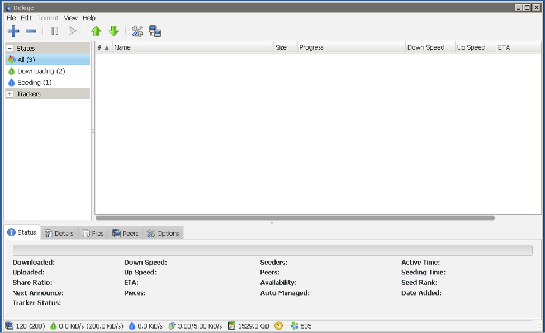545x333 pixels.
Task: Click the Share Ratio: label
Action: [x=32, y=283]
